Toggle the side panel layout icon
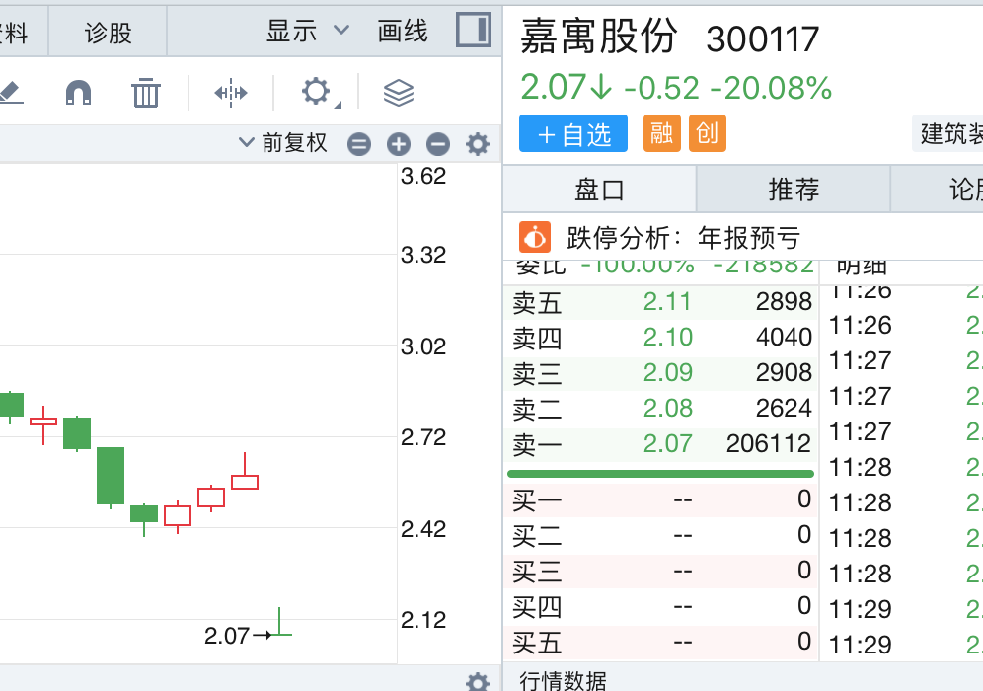Image resolution: width=983 pixels, height=691 pixels. coord(474,30)
